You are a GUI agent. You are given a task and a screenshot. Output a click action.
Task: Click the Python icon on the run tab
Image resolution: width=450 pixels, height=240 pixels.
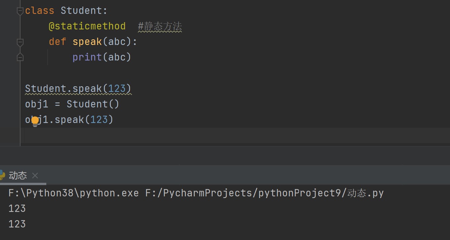point(2,175)
